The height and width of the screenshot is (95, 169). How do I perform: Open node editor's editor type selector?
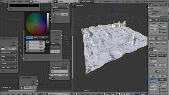coord(2,94)
